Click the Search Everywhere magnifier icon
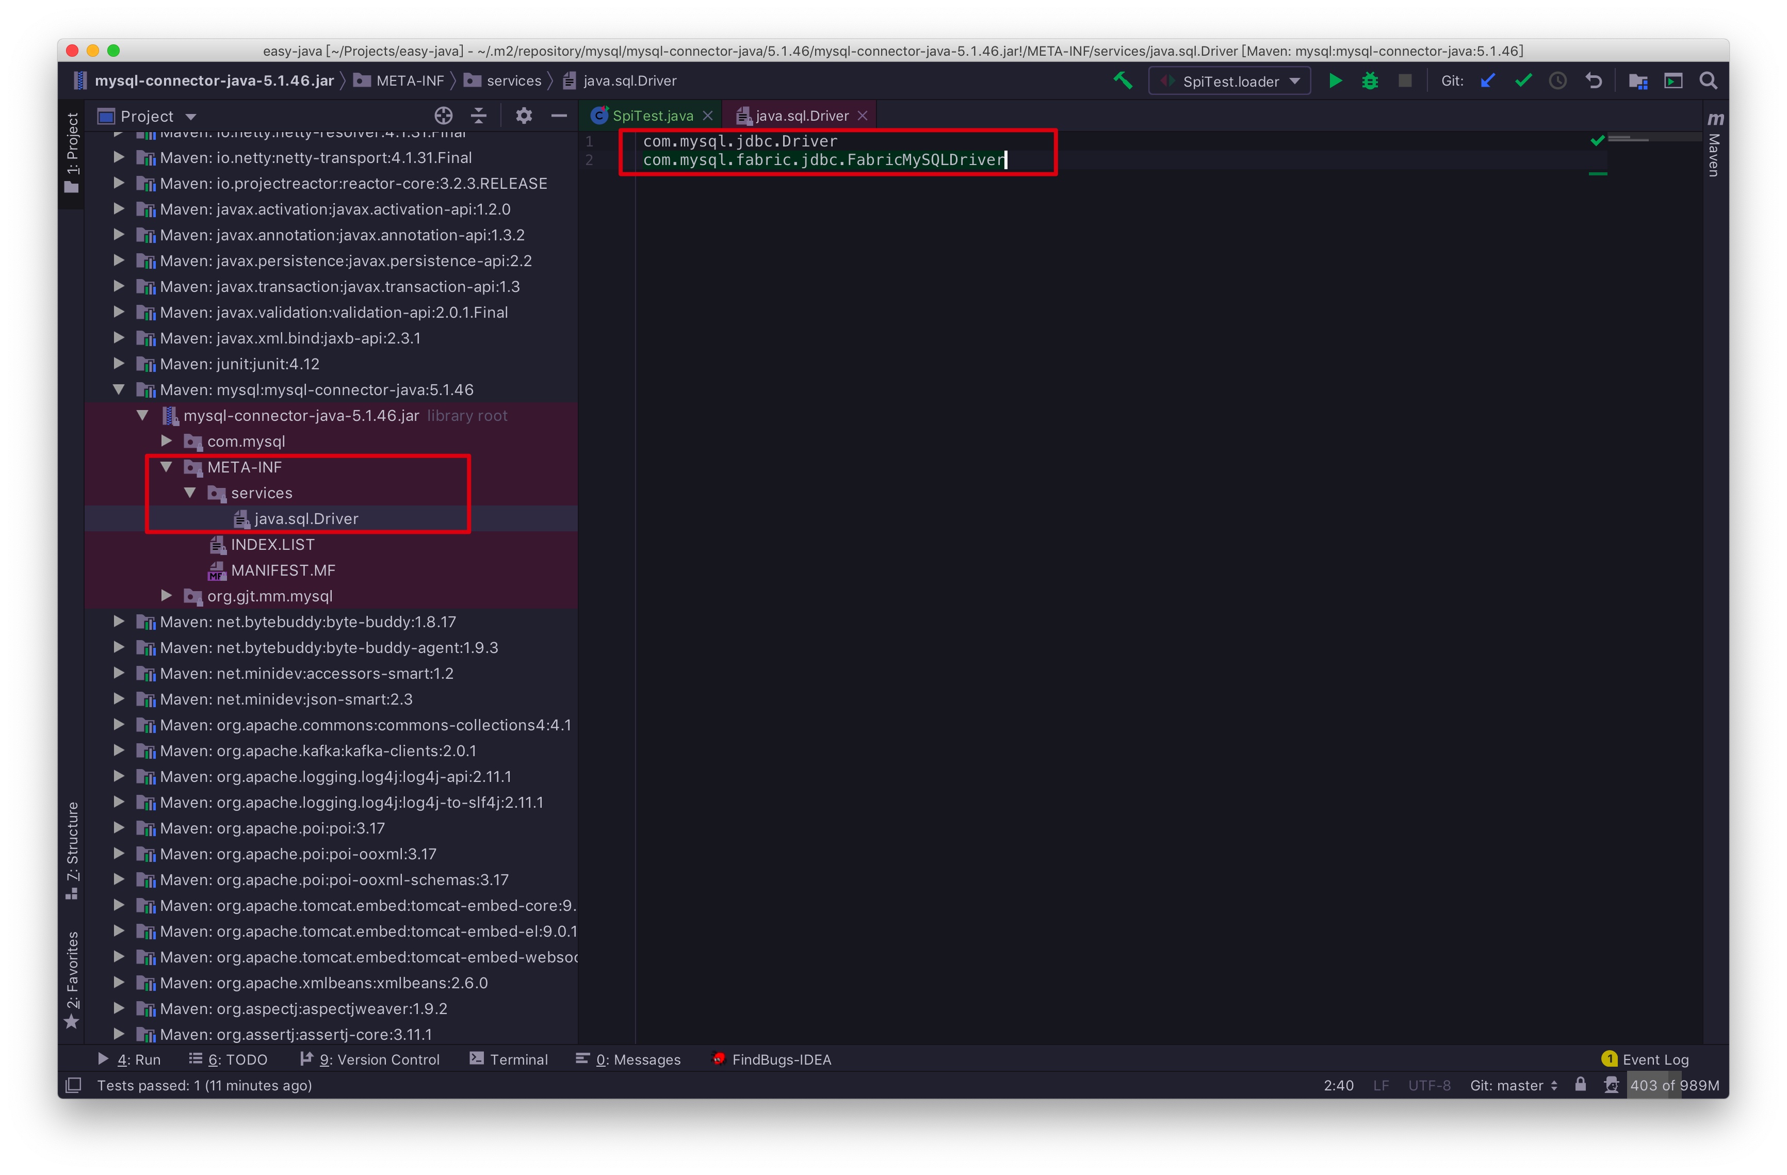Image resolution: width=1787 pixels, height=1175 pixels. click(x=1708, y=80)
